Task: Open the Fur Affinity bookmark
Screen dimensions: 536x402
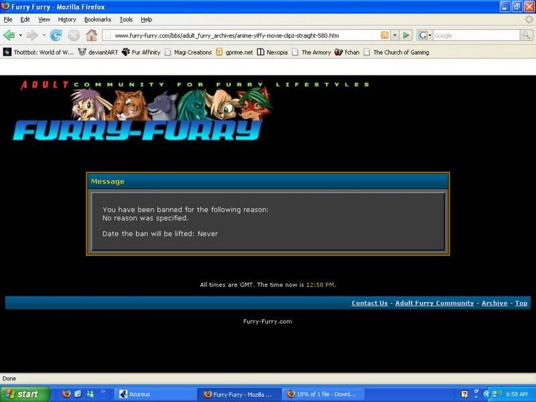Action: (141, 52)
